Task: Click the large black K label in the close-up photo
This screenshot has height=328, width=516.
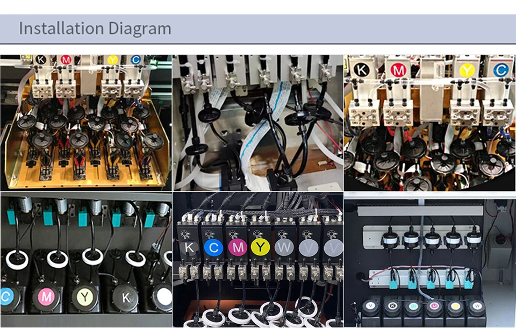Action: point(361,70)
